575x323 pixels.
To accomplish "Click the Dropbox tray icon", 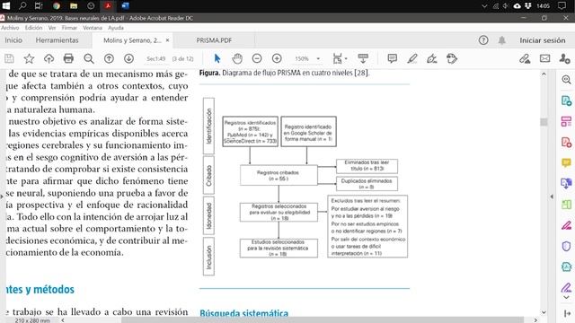I will pyautogui.click(x=528, y=5).
